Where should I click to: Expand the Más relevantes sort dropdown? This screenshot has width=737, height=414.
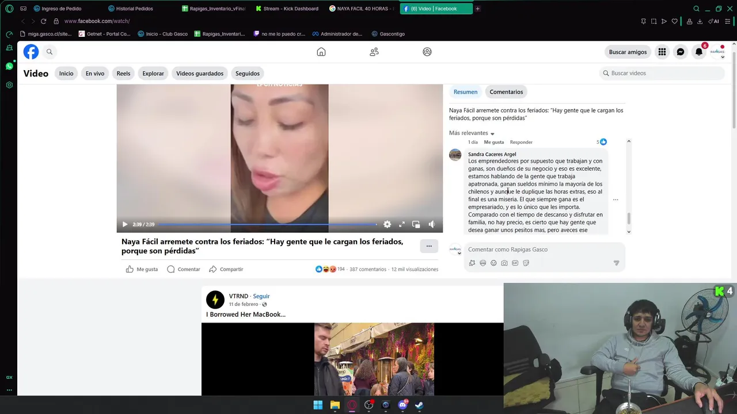472,133
